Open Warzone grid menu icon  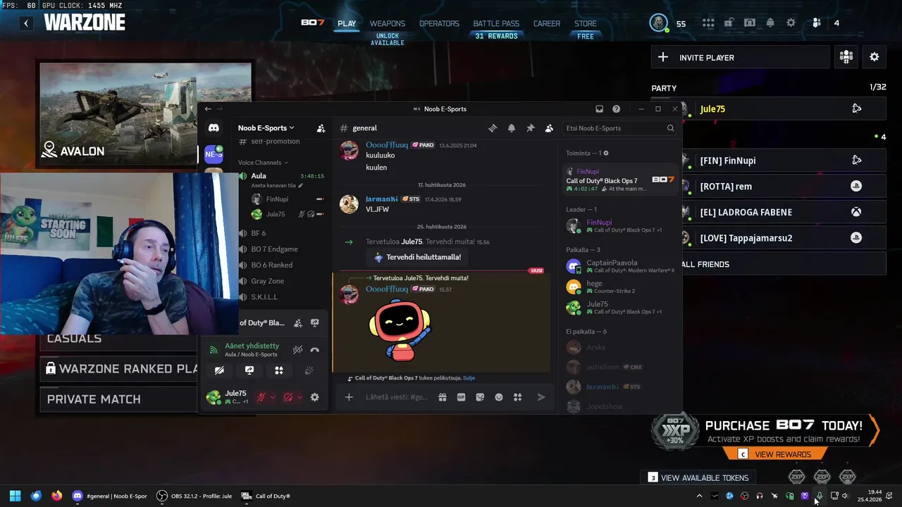tap(708, 23)
